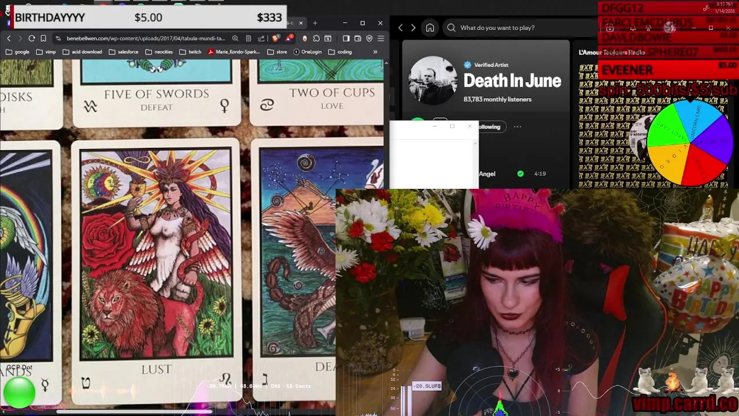
Task: Toggle the browser sidebar panel
Action: [x=346, y=38]
